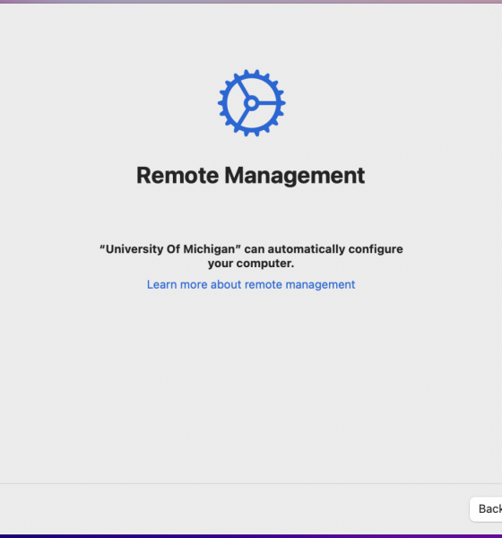Click the blue Remote Management gear icon

[x=252, y=103]
